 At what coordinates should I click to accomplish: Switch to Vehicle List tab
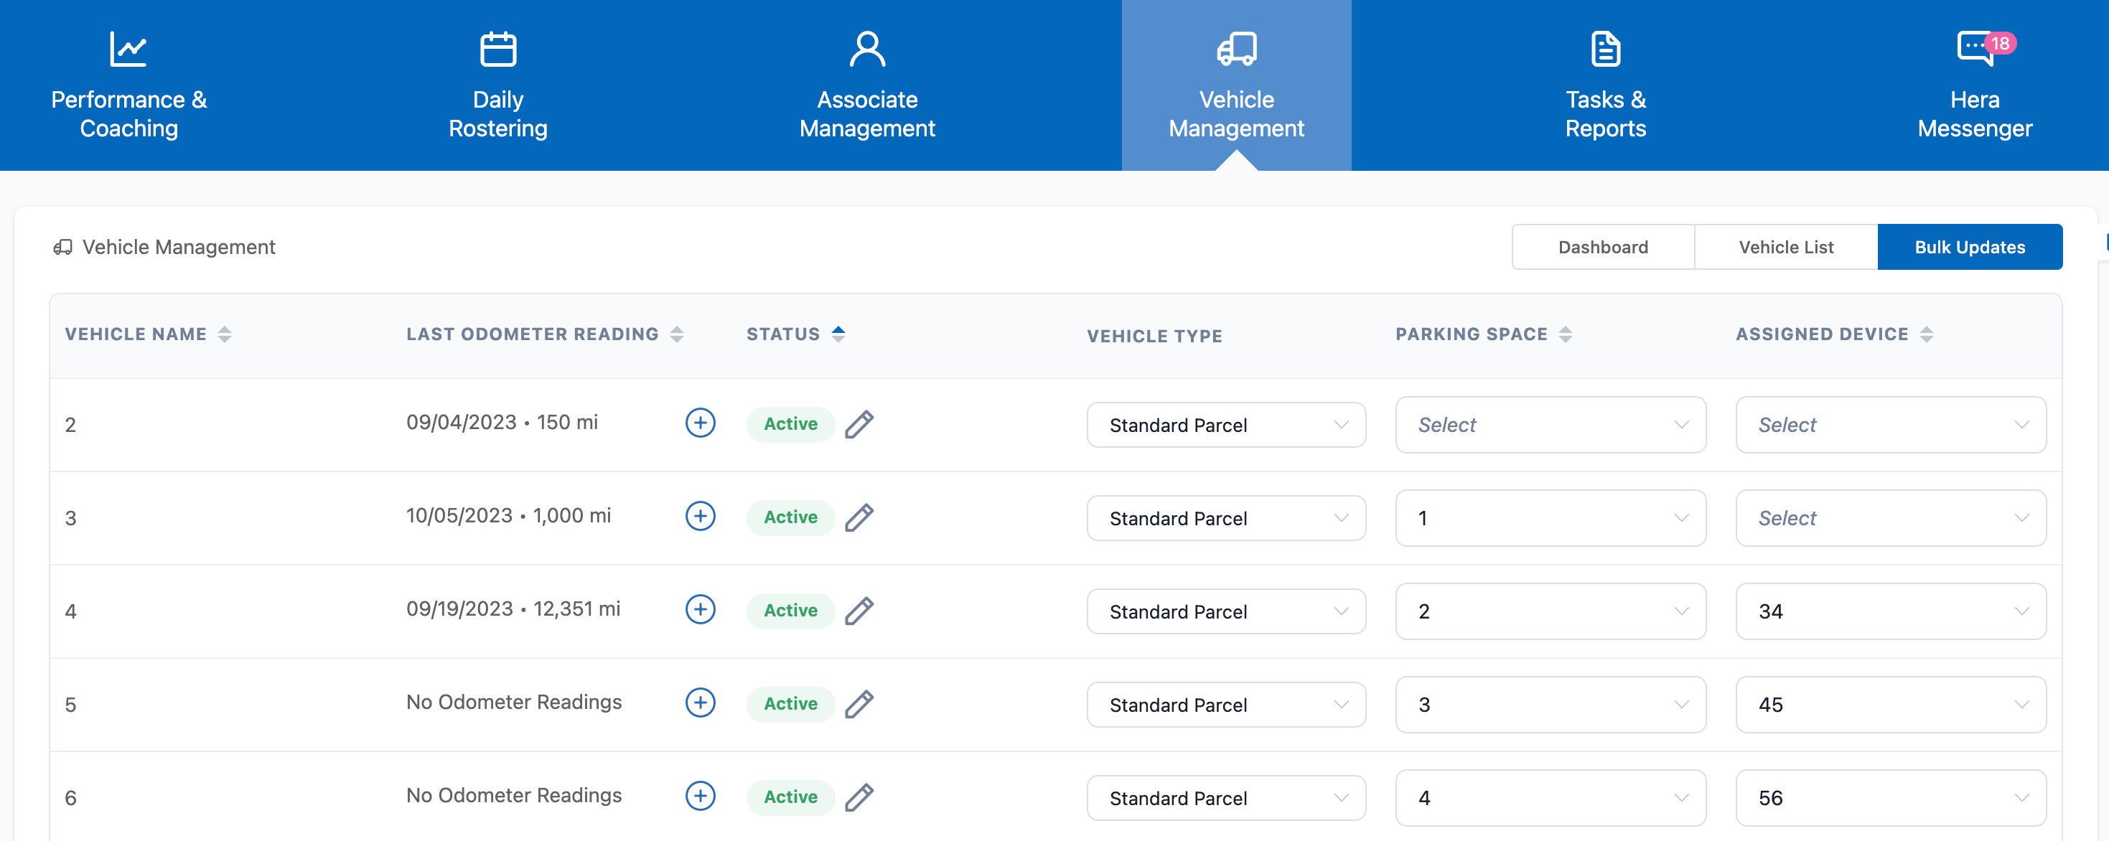pos(1785,247)
